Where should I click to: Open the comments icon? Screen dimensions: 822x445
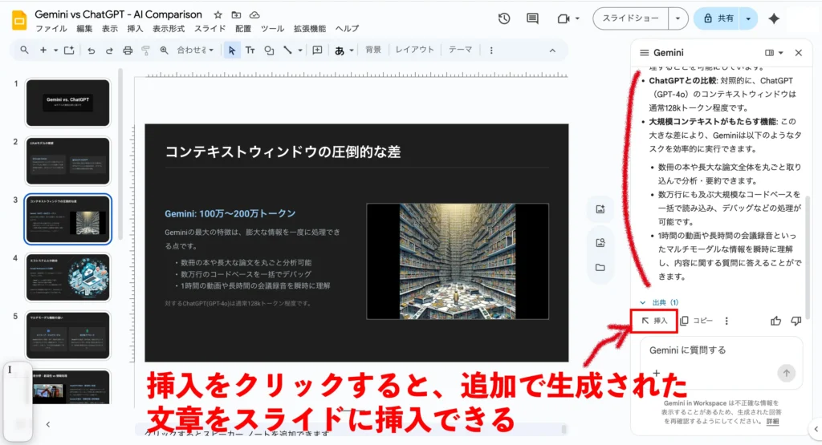[x=533, y=18]
